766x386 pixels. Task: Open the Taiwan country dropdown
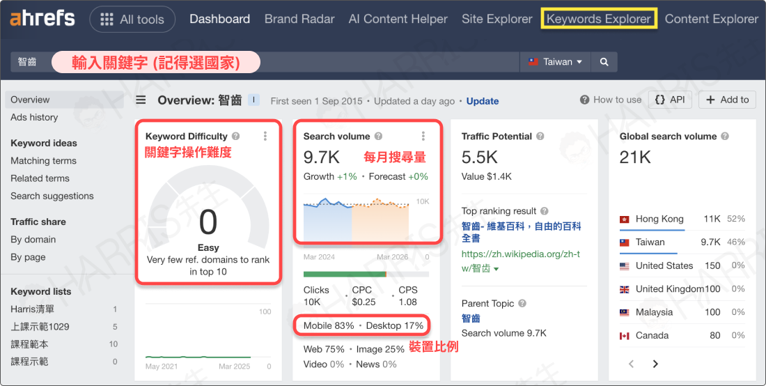[555, 62]
